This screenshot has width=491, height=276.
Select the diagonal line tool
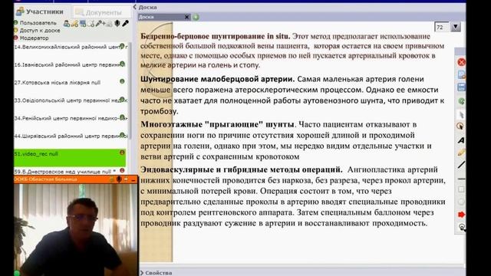(x=461, y=165)
